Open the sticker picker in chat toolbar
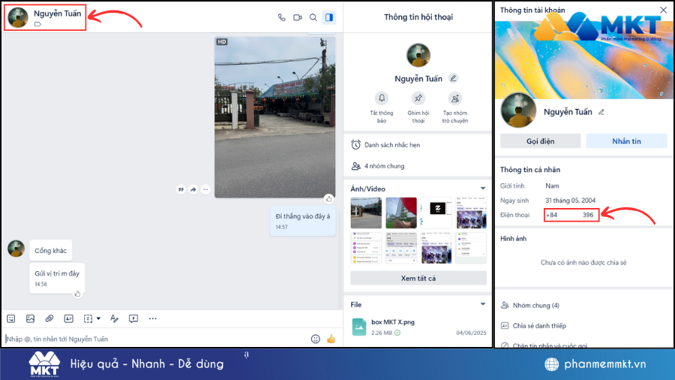This screenshot has height=380, width=675. (11, 319)
